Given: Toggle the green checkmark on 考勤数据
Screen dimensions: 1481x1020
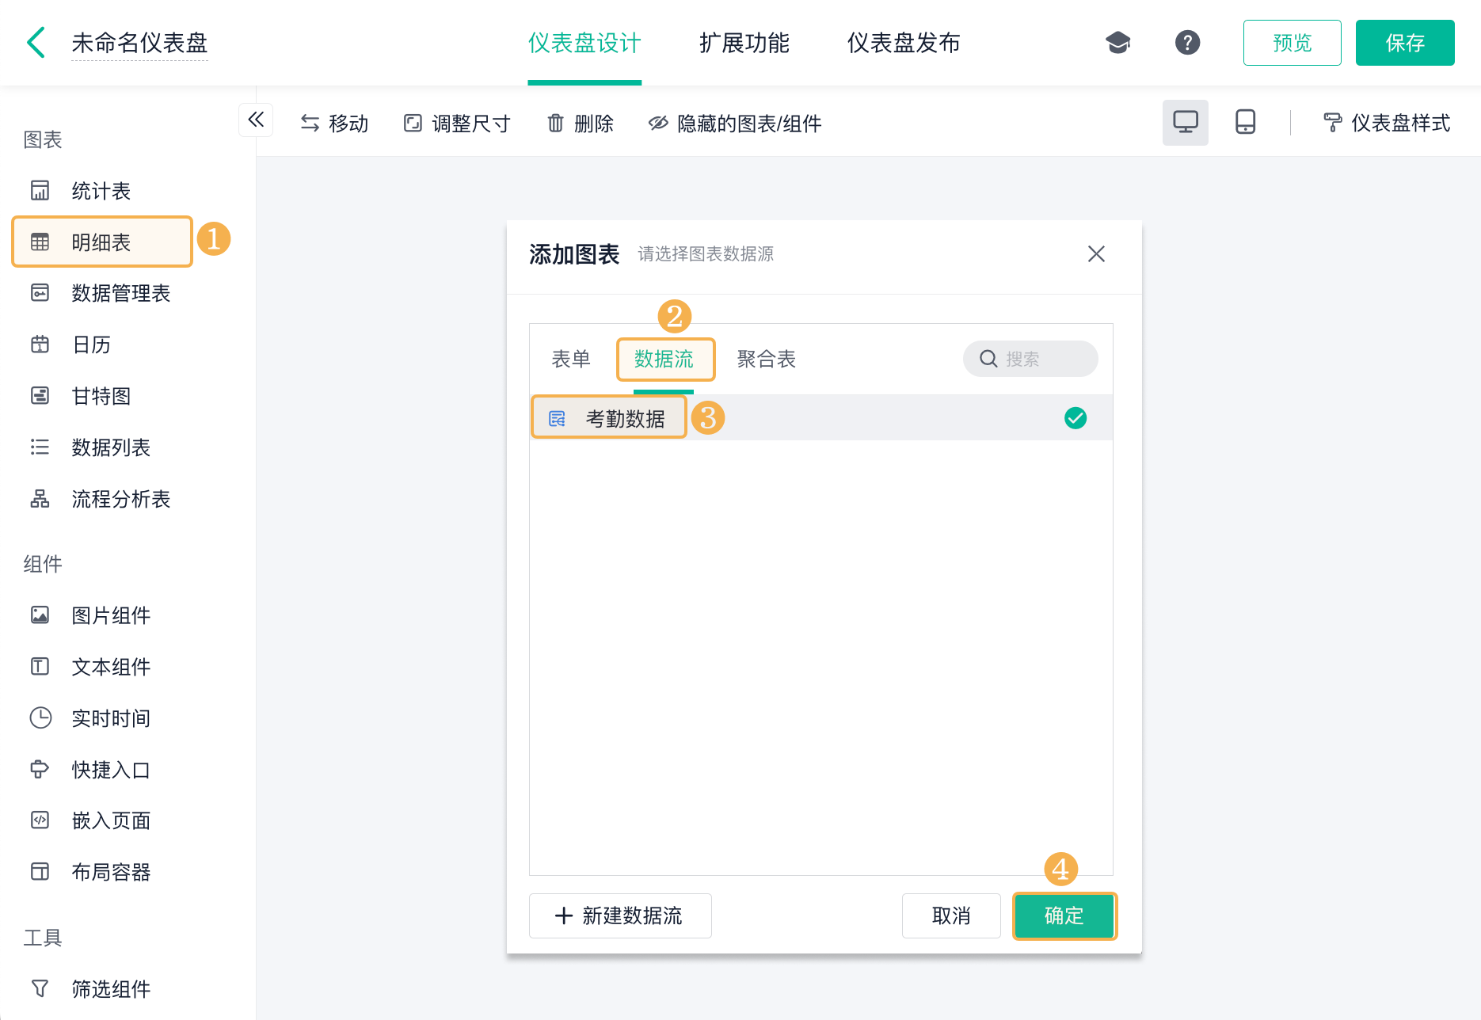Looking at the screenshot, I should pyautogui.click(x=1075, y=417).
